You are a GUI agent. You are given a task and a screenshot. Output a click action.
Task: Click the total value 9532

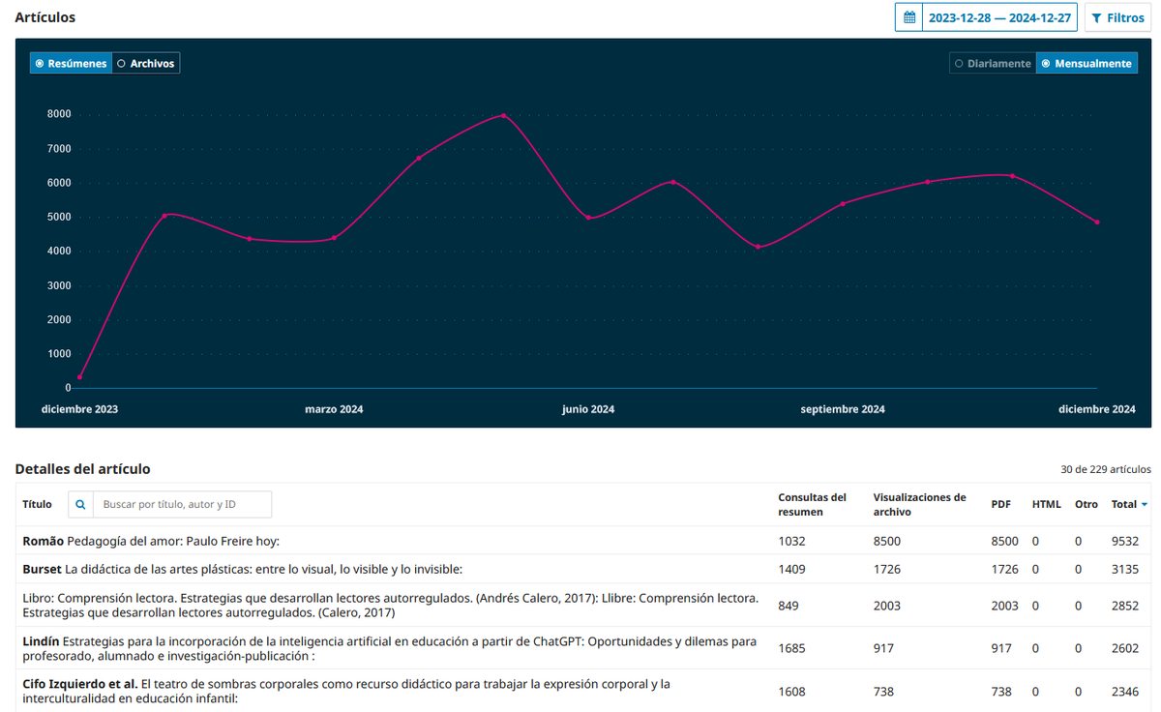pos(1125,541)
